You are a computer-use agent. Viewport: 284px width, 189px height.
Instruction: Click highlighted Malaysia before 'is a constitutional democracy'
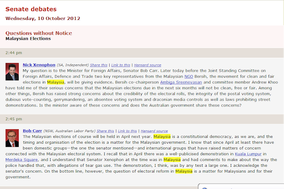pyautogui.click(x=162, y=137)
